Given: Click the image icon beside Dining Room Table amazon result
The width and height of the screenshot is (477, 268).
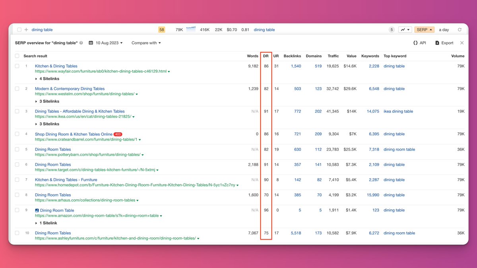Looking at the screenshot, I should coord(37,210).
